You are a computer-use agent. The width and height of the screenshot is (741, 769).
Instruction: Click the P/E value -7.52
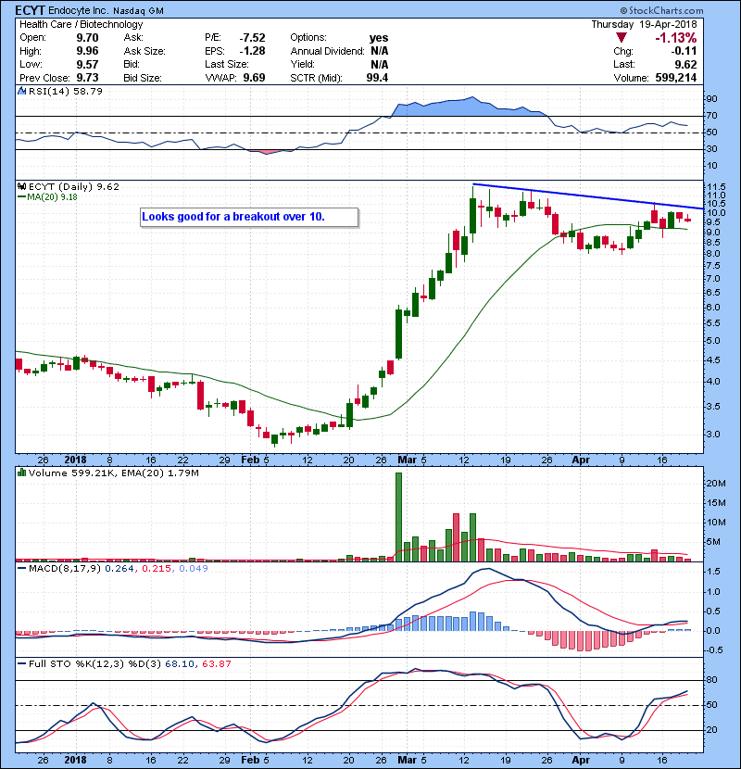(252, 38)
